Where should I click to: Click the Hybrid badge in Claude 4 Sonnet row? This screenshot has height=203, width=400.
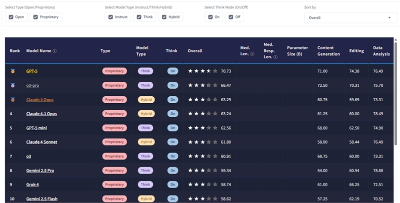click(x=146, y=142)
